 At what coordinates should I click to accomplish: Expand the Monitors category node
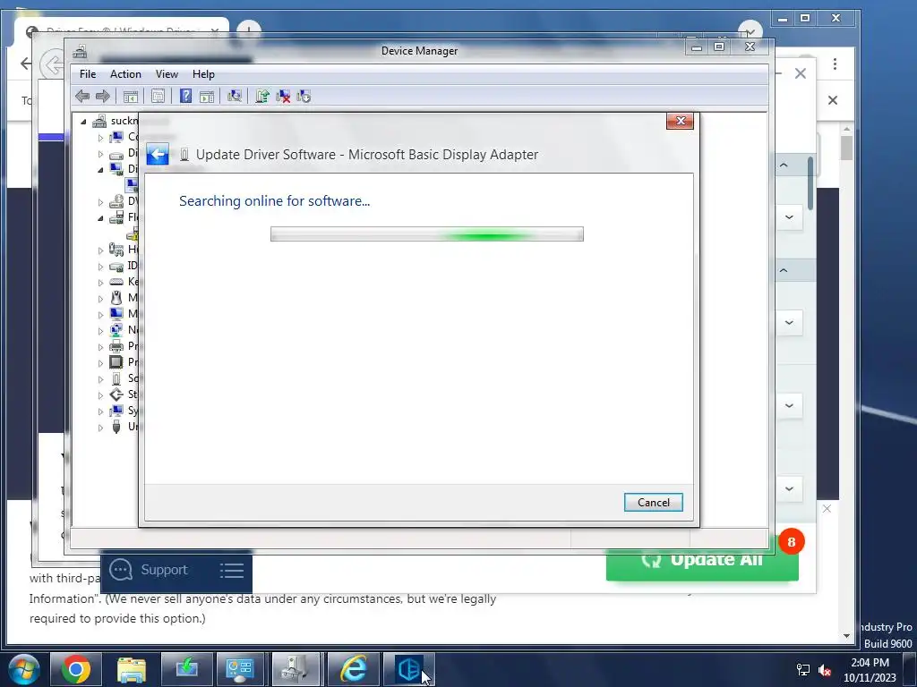click(x=100, y=315)
